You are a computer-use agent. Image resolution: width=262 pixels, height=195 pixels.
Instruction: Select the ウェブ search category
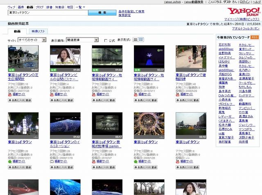click(11, 7)
